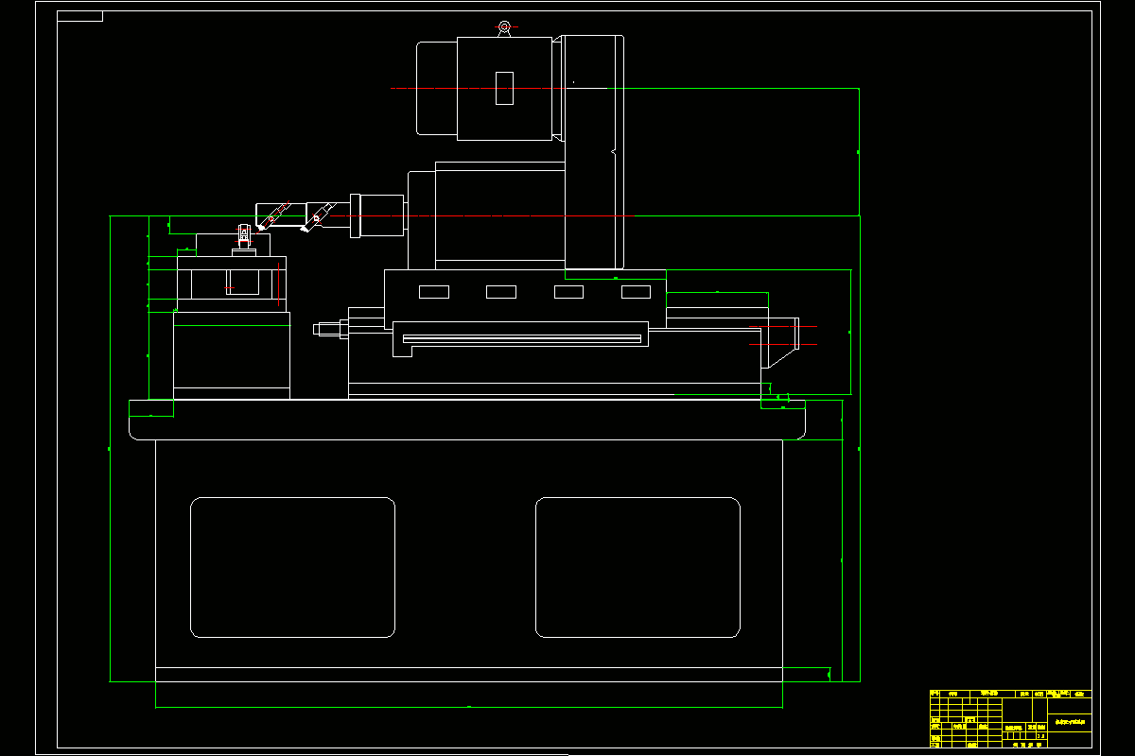Click the left workpiece fixture block
The image size is (1135, 756).
click(x=232, y=283)
